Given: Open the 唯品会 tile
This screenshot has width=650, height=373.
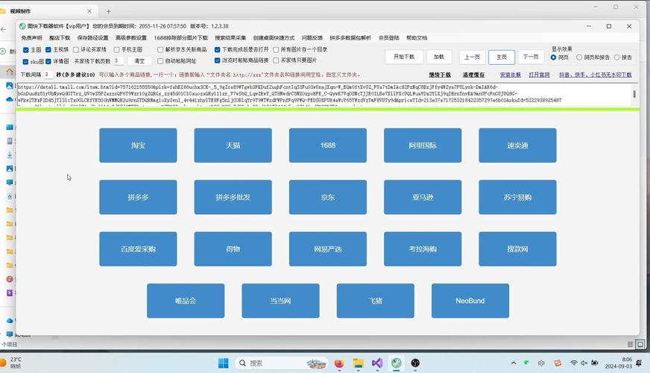Looking at the screenshot, I should click(186, 301).
